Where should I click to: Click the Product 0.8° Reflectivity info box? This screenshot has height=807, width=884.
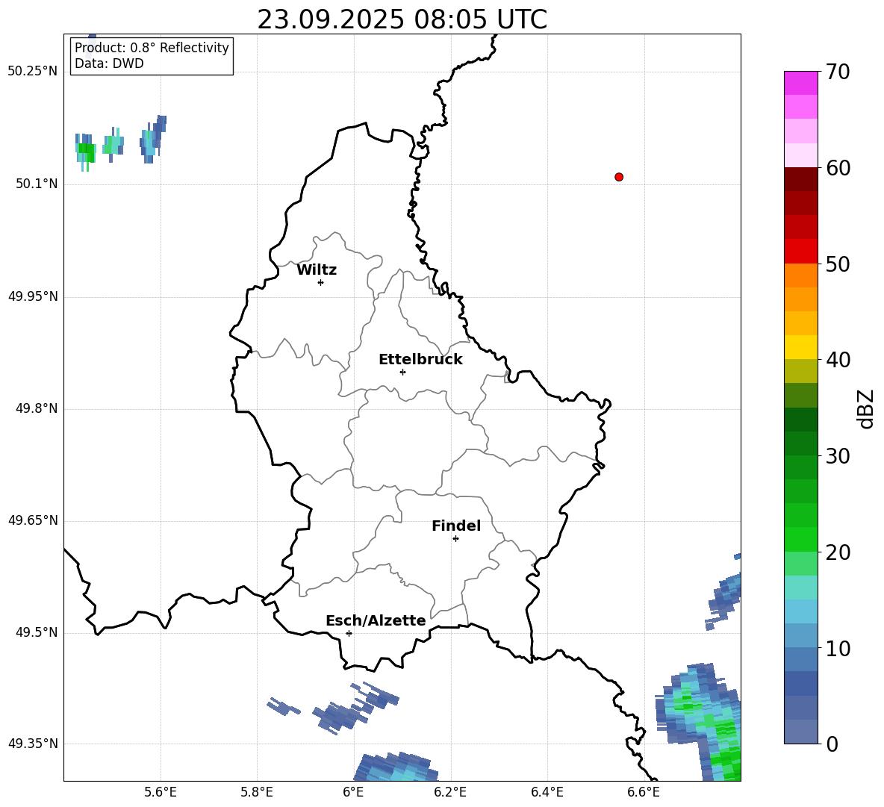click(x=152, y=56)
